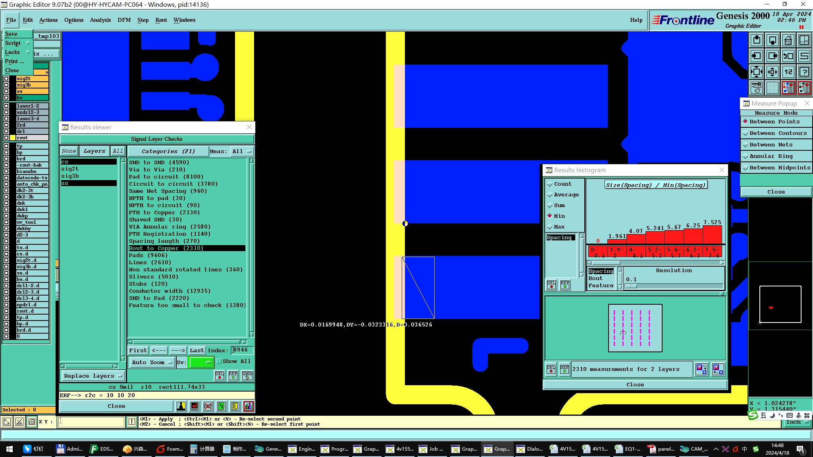
Task: Click the Home view icon
Action: [788, 40]
